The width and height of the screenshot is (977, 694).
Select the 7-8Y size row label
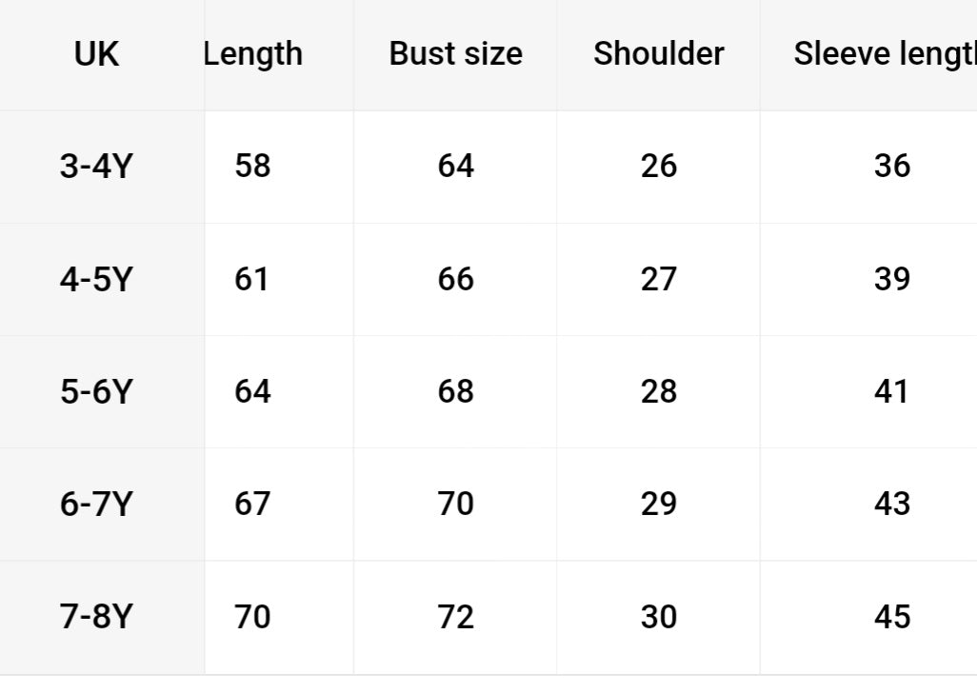[96, 617]
